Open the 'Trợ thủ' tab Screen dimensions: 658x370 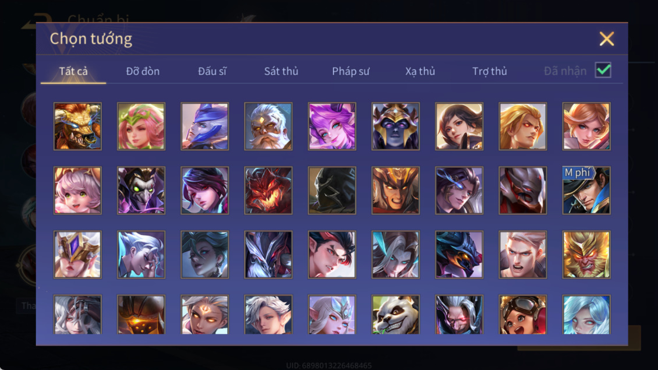(490, 71)
